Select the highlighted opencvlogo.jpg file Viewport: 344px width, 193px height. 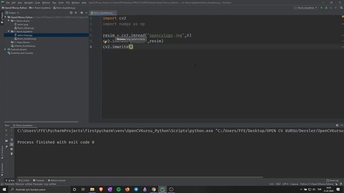25,35
